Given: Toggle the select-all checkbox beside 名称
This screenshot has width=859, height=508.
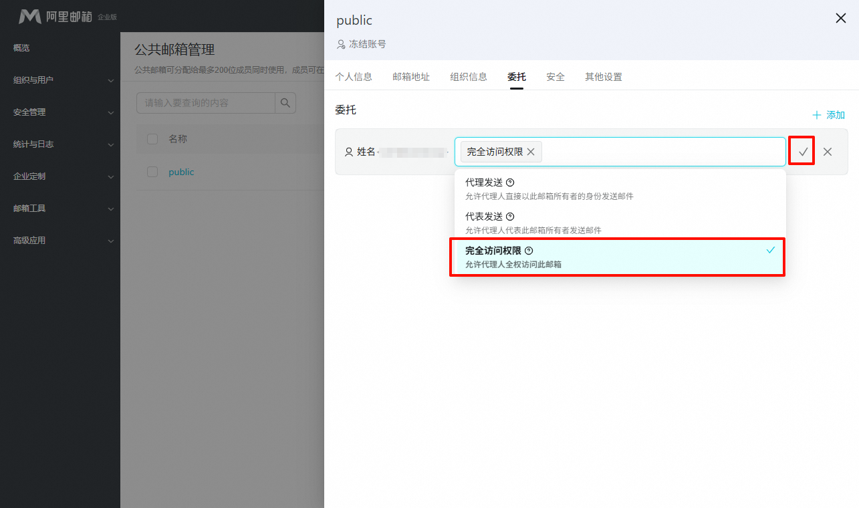Looking at the screenshot, I should tap(152, 139).
